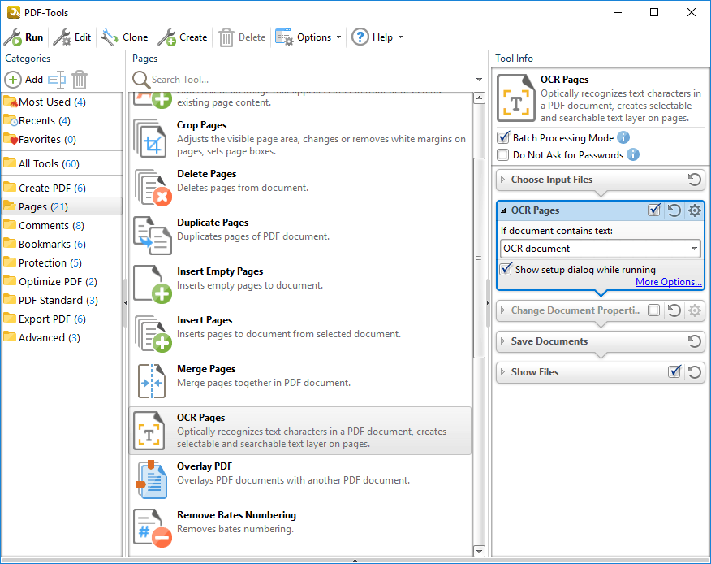Click the Duplicate Pages tool icon
The height and width of the screenshot is (564, 711).
pyautogui.click(x=152, y=236)
